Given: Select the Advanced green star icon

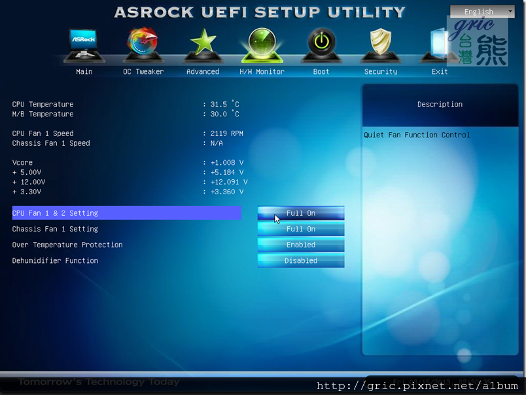Looking at the screenshot, I should pyautogui.click(x=203, y=45).
